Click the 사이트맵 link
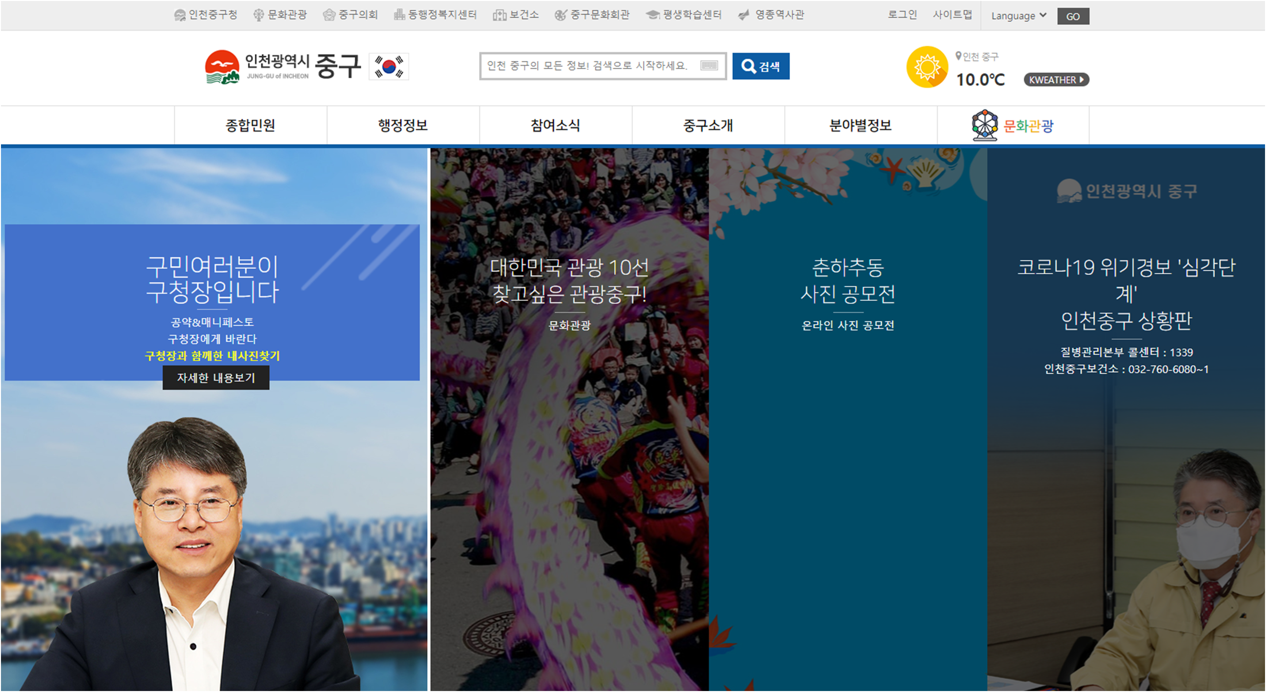 pos(952,15)
